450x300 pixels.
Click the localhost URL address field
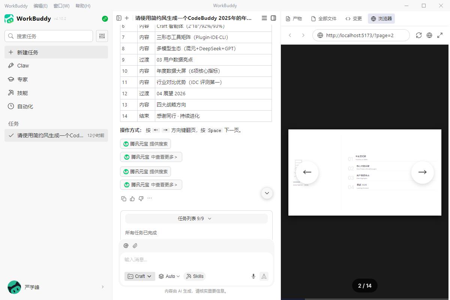point(361,35)
